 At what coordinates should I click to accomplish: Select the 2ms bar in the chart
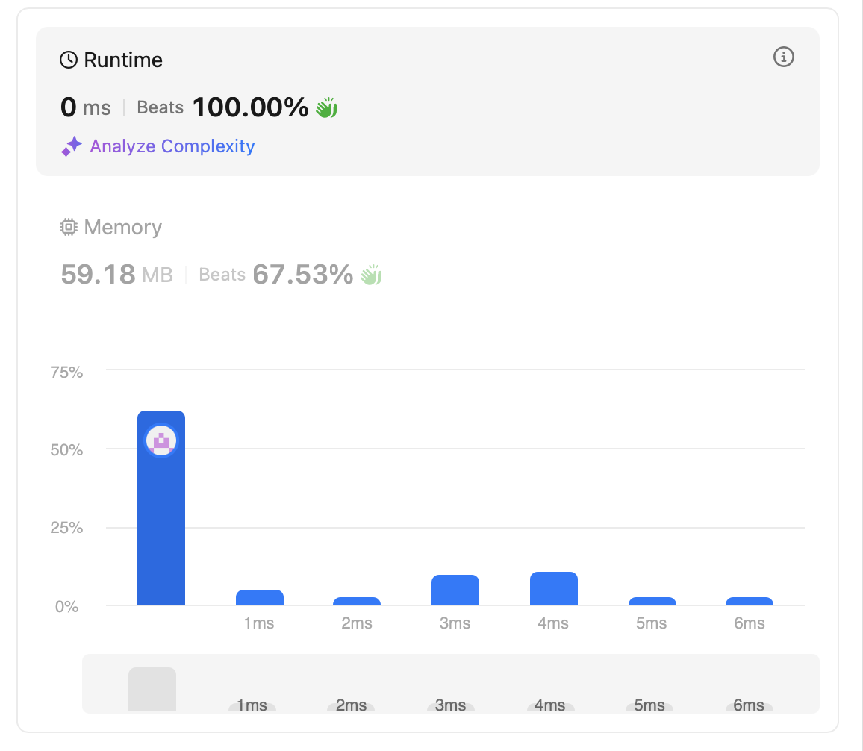click(357, 601)
